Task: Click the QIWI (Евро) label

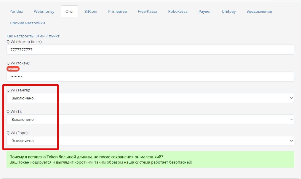Action: (x=17, y=133)
